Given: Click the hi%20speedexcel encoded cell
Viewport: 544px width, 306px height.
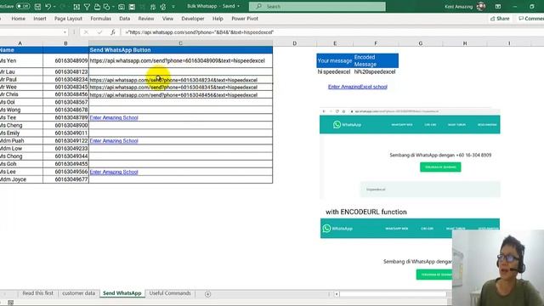Looking at the screenshot, I should (x=376, y=71).
